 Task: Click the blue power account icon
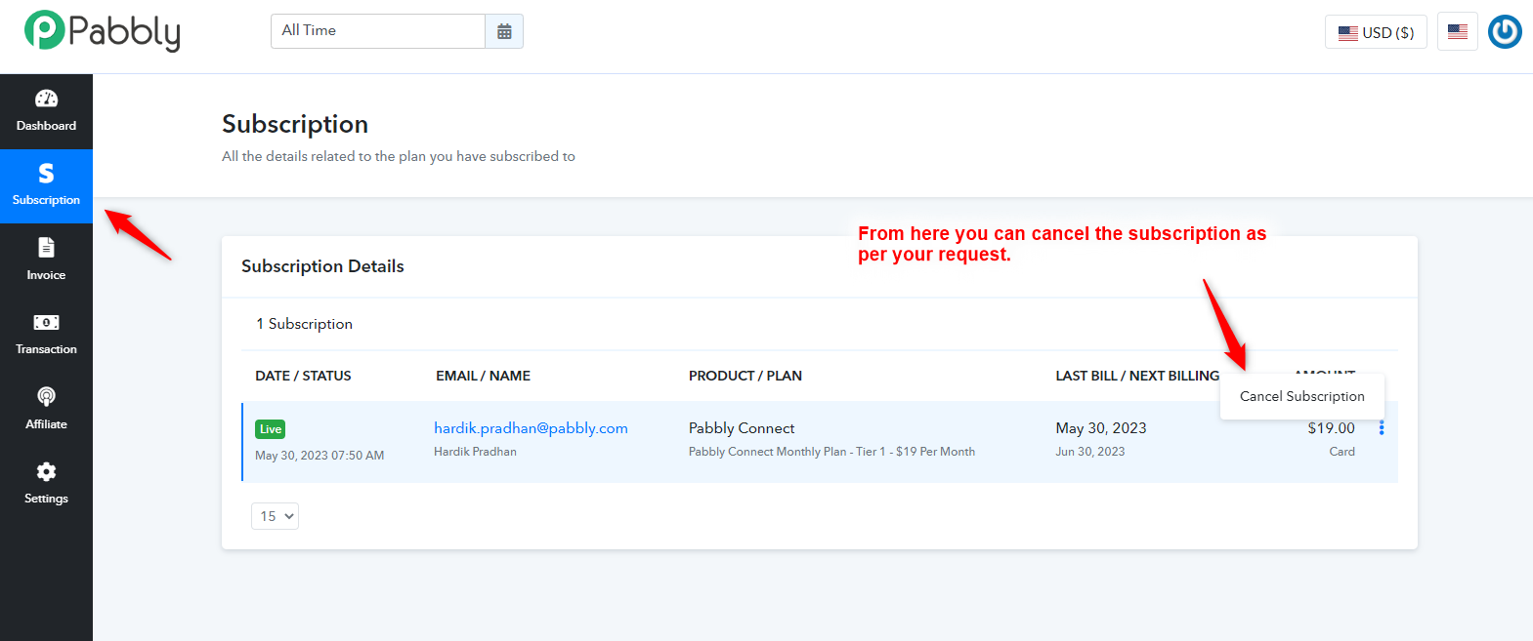(1505, 31)
